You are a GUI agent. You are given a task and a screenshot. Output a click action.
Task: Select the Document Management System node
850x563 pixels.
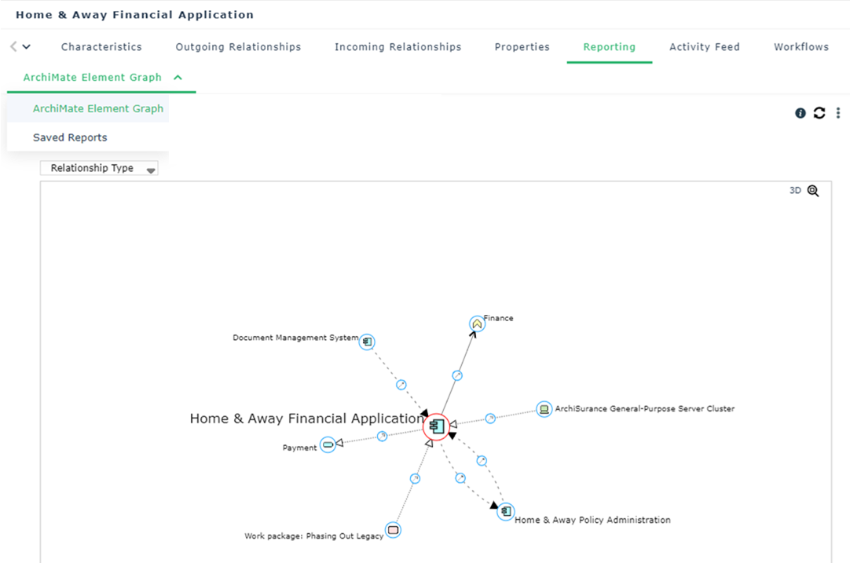coord(367,342)
